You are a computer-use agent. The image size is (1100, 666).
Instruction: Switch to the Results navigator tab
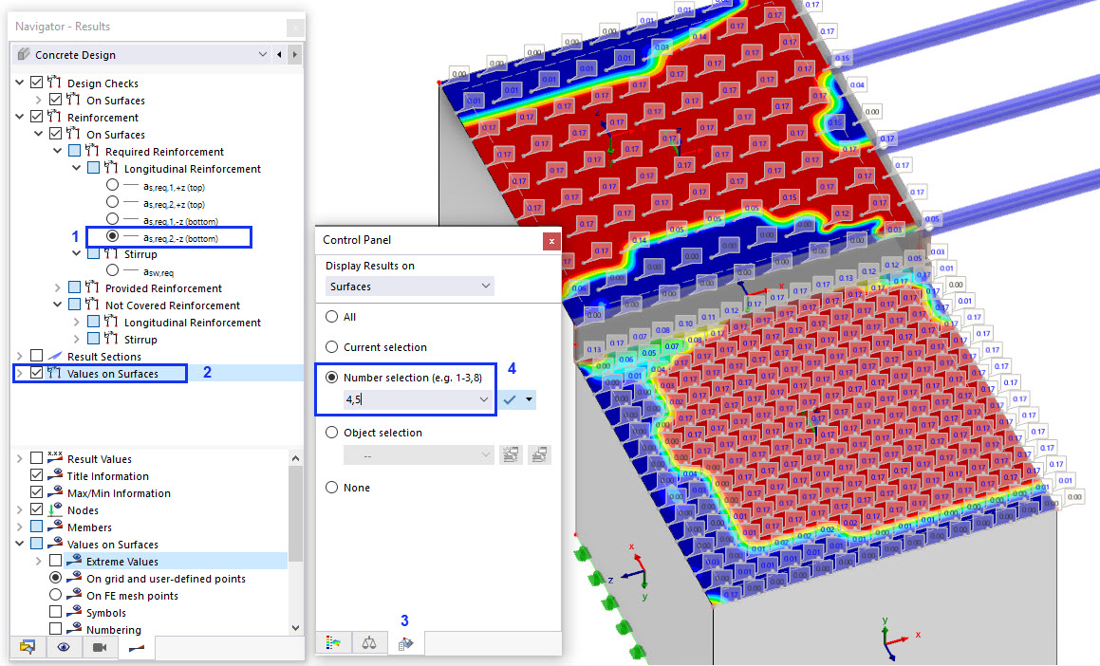tap(136, 646)
